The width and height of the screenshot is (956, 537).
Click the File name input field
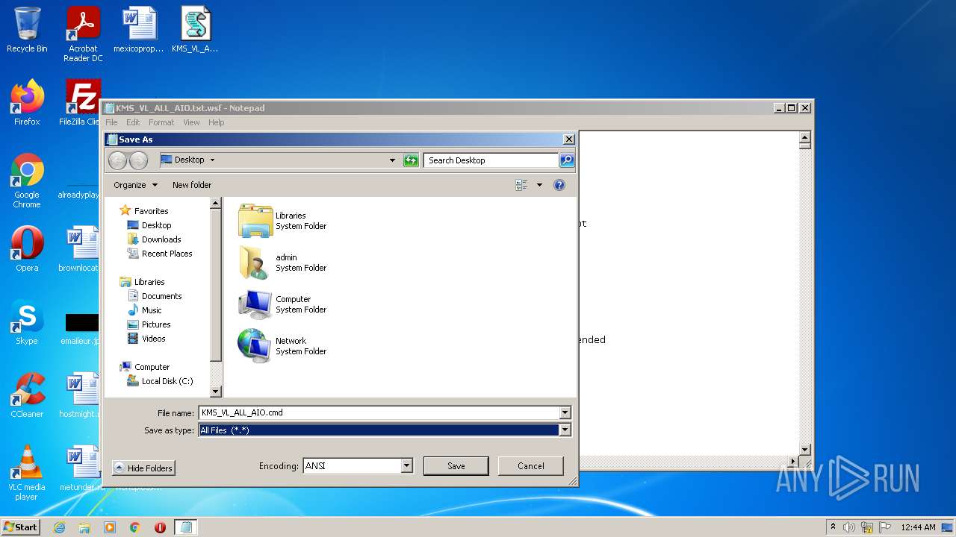click(x=379, y=412)
